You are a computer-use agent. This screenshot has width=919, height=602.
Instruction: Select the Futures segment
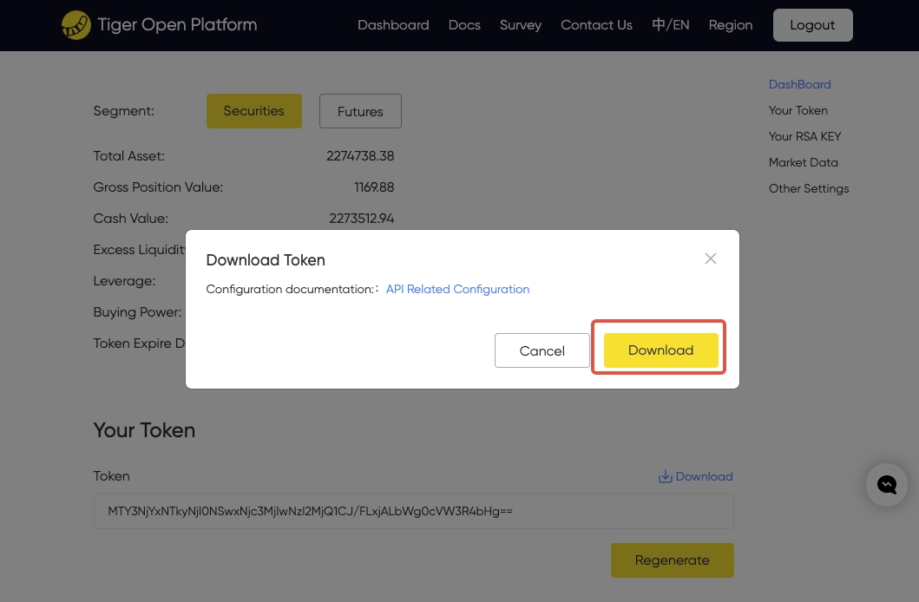(x=360, y=111)
